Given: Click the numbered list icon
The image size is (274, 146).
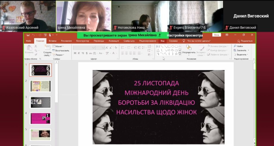Looking at the screenshot, I should click(x=129, y=48).
